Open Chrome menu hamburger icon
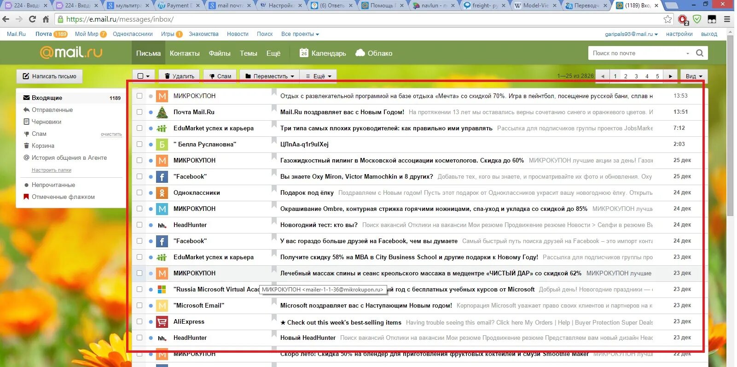Screen dimensions: 737x367 point(727,19)
